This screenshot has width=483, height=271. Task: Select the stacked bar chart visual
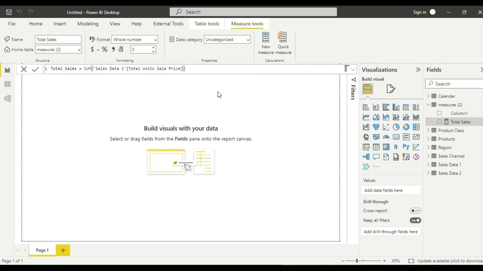[366, 107]
